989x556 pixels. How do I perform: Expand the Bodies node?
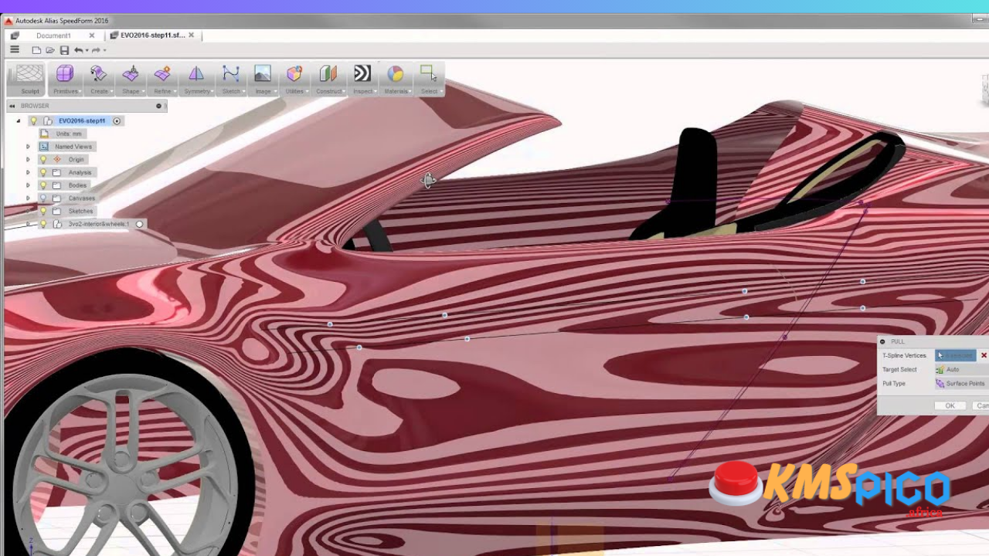pyautogui.click(x=29, y=185)
